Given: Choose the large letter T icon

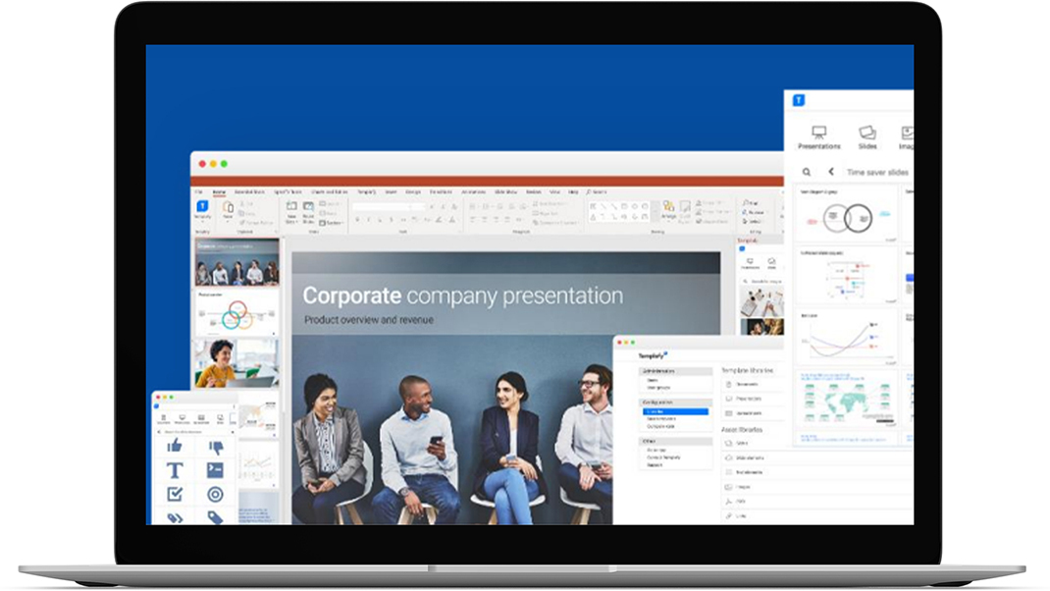Looking at the screenshot, I should click(x=175, y=470).
